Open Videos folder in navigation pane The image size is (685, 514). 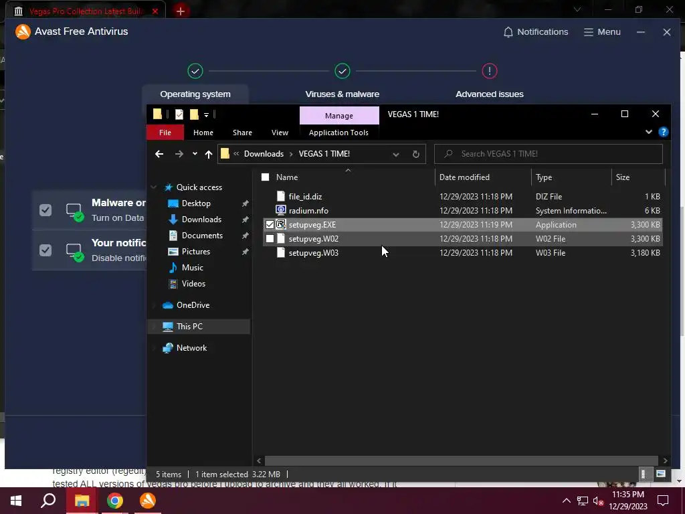click(x=193, y=284)
